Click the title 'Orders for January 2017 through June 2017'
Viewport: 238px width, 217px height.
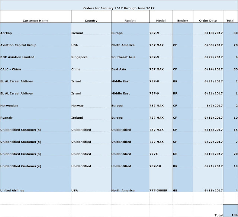(x=119, y=8)
